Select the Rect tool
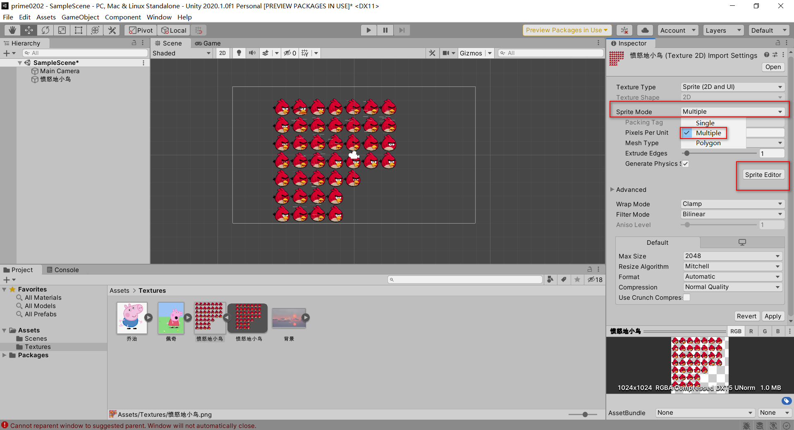This screenshot has height=430, width=794. (x=79, y=30)
